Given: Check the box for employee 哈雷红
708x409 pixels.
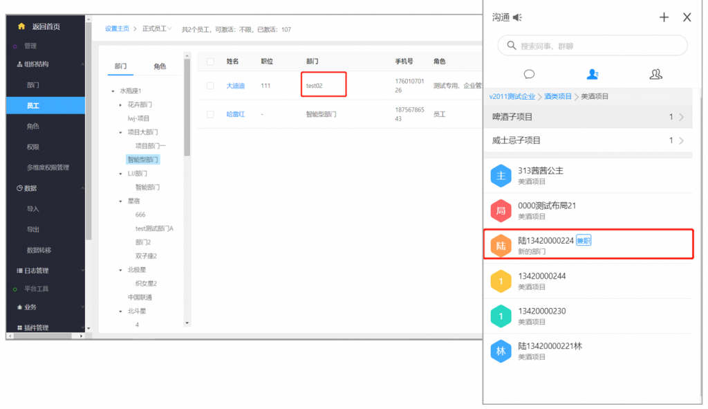Looking at the screenshot, I should coord(210,114).
